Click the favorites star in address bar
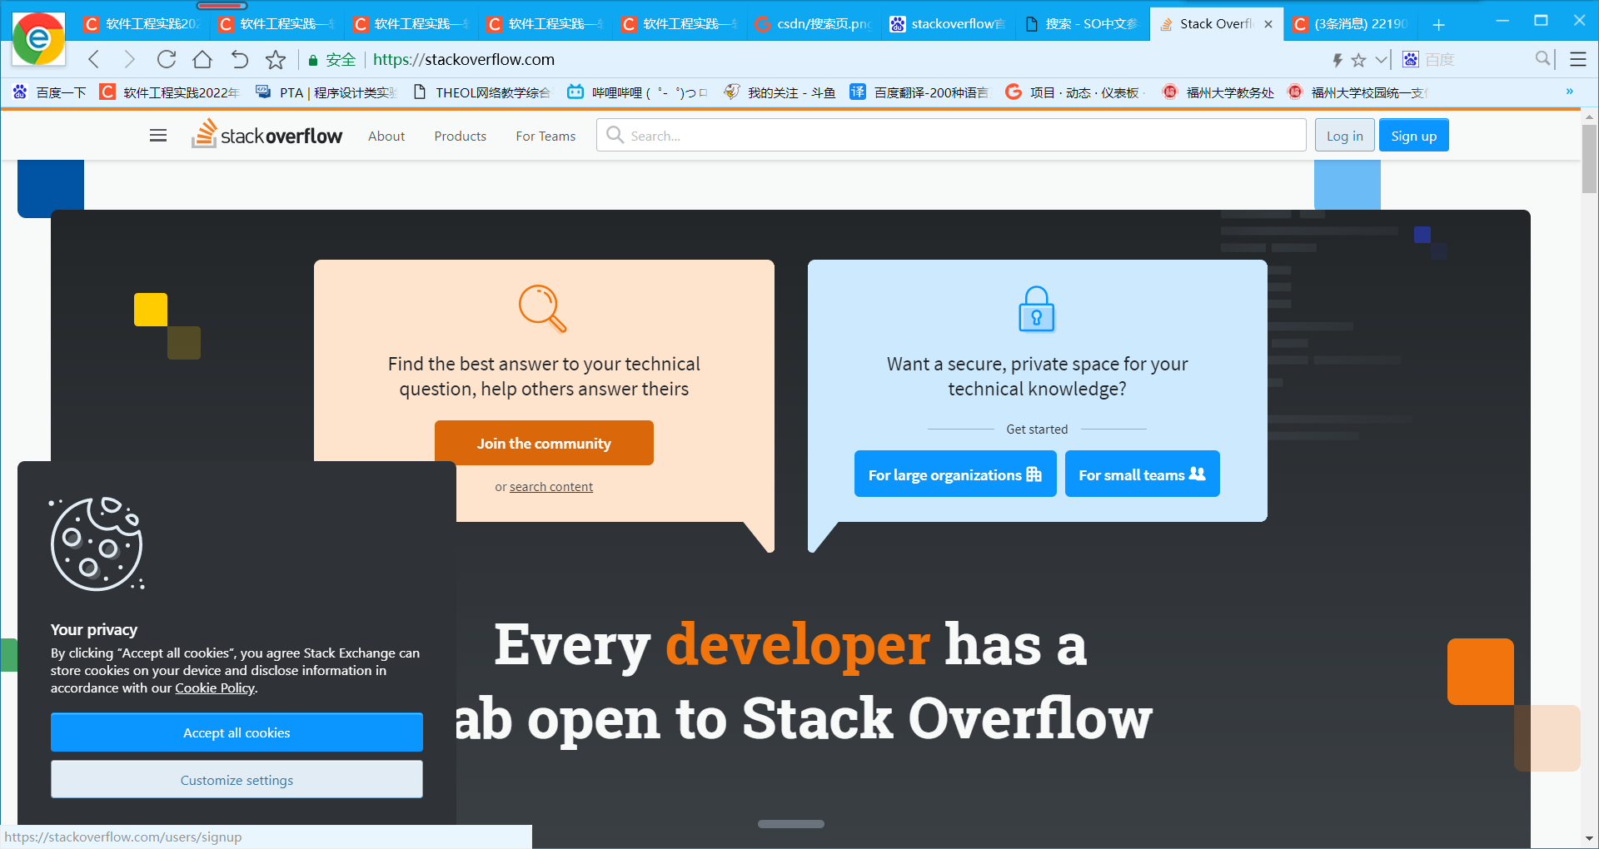 [1359, 60]
